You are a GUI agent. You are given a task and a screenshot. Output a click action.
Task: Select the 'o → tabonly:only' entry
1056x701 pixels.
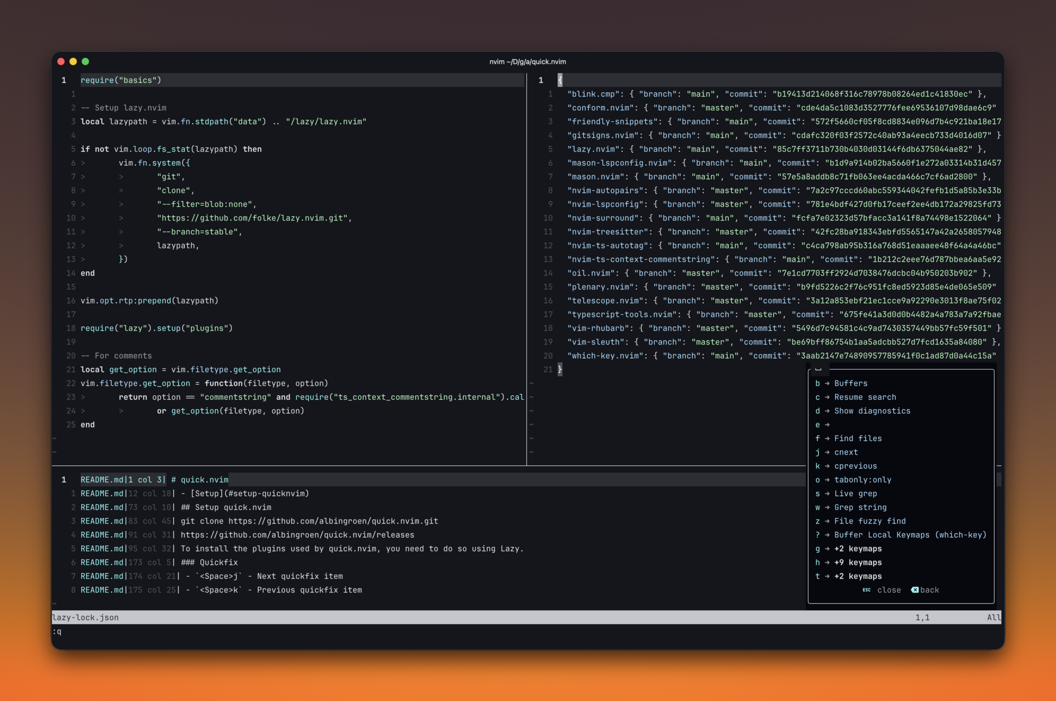click(853, 480)
